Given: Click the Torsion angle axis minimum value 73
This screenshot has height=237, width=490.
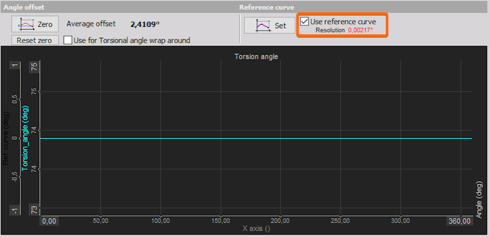Looking at the screenshot, I should [x=34, y=209].
